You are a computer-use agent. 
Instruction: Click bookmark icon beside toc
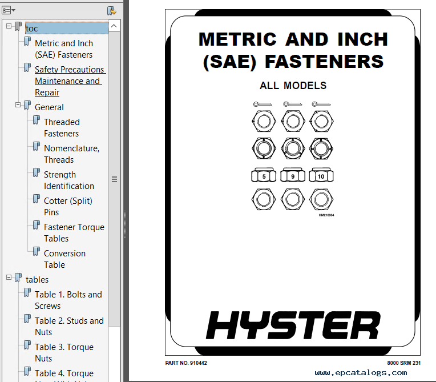18,26
